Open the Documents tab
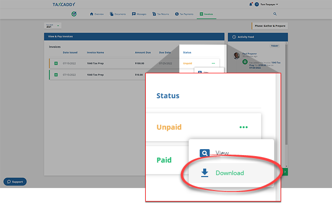Viewport: 332px width, 204px height. 118,14
